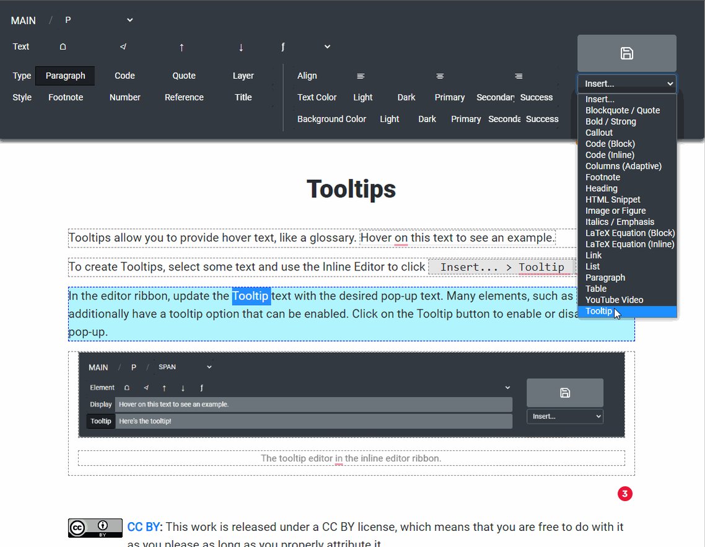Click the ƒ function icon in the Text row
The width and height of the screenshot is (705, 547).
pos(283,47)
